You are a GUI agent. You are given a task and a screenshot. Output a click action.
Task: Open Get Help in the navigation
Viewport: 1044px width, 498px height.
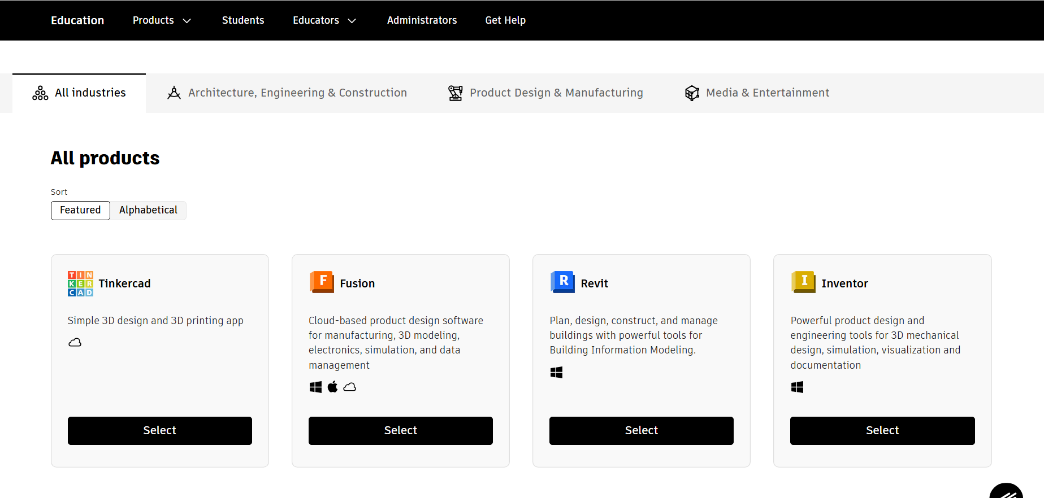505,20
